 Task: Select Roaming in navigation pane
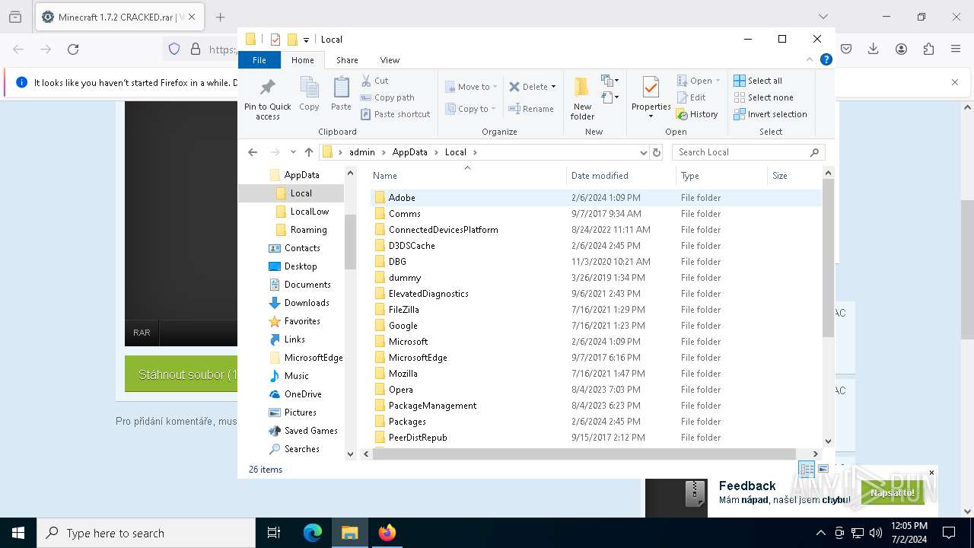click(308, 230)
